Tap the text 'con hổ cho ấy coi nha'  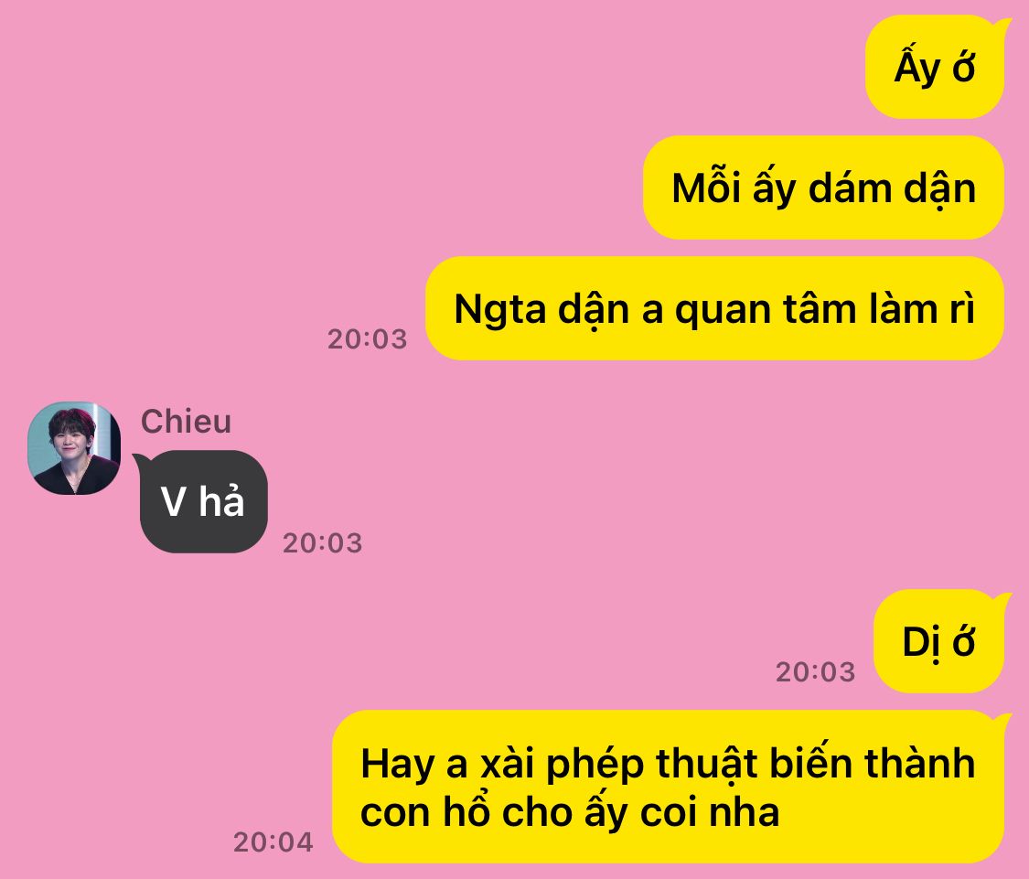[570, 813]
